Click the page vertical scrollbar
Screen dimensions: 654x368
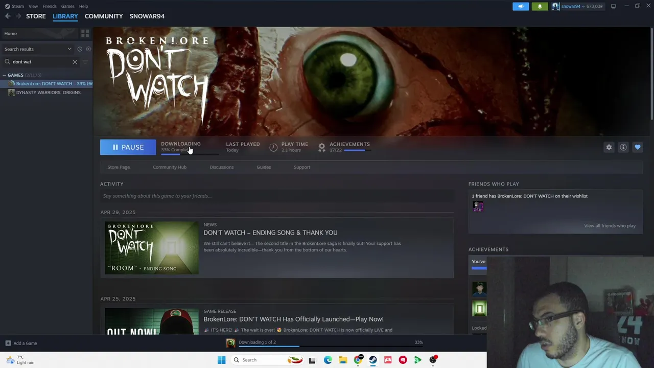(651, 74)
